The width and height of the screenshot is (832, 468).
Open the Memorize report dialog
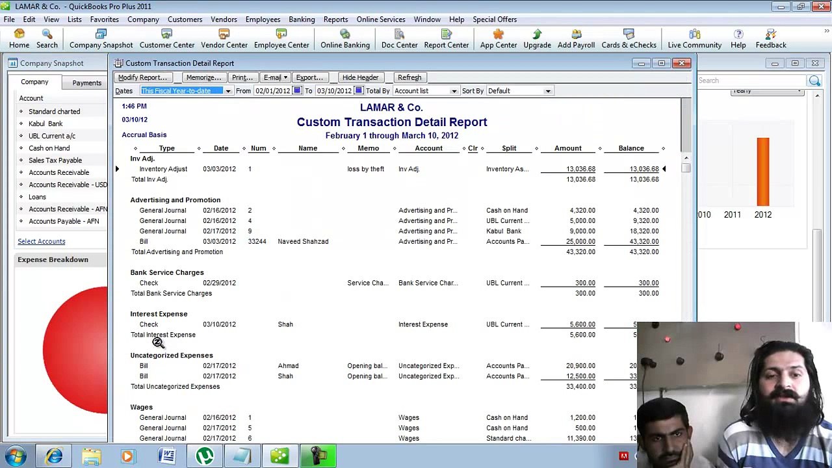click(x=203, y=77)
